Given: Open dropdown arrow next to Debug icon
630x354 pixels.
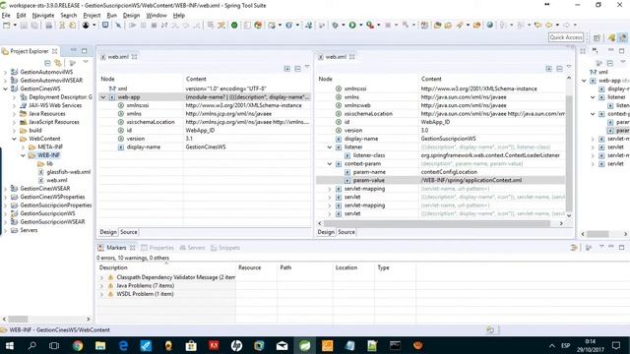Looking at the screenshot, I should click(x=343, y=25).
